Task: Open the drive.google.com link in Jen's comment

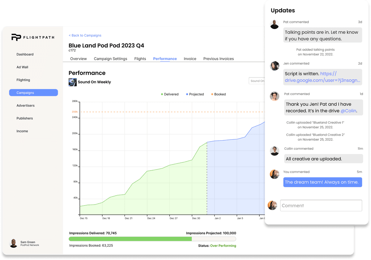Action: [x=322, y=77]
